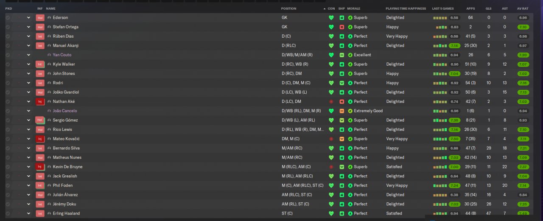
Task: Open Yan Couto's player profile
Action: tap(62, 55)
